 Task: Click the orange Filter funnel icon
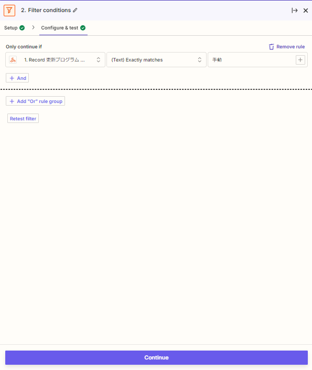9,11
